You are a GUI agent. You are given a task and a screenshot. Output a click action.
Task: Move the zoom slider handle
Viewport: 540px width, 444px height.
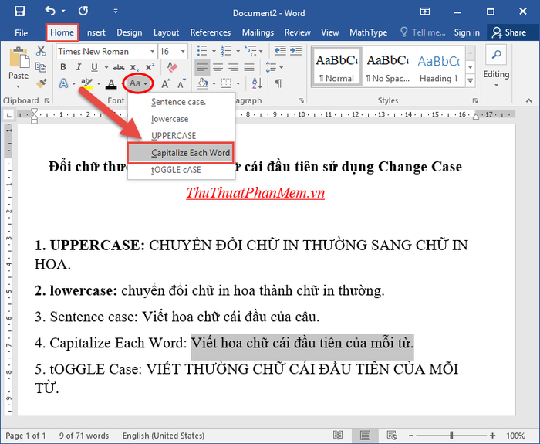click(x=451, y=436)
